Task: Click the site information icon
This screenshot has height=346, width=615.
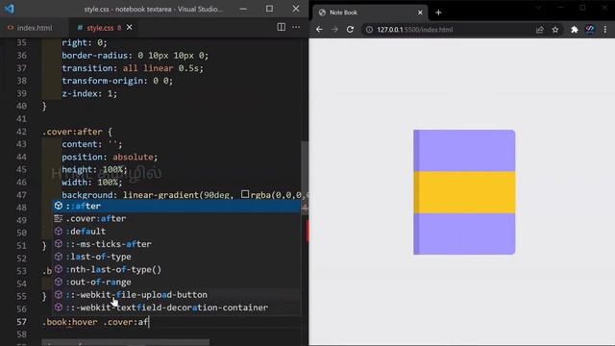Action: pos(369,30)
